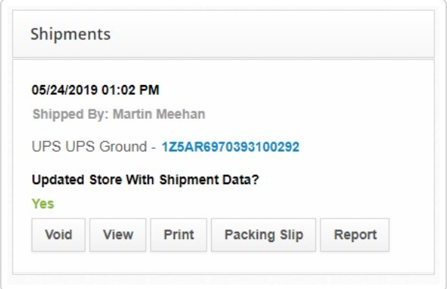Image resolution: width=447 pixels, height=289 pixels.
Task: Select the shipper name Martin Meehan
Action: click(x=159, y=114)
